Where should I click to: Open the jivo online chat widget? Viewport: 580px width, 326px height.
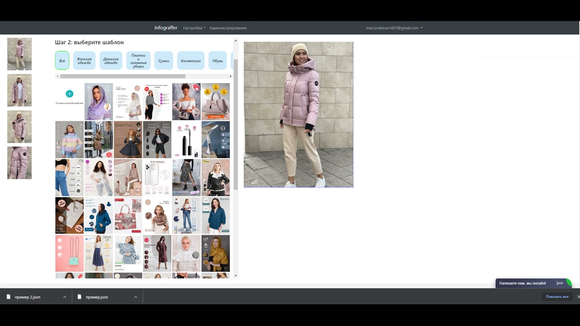pyautogui.click(x=533, y=283)
